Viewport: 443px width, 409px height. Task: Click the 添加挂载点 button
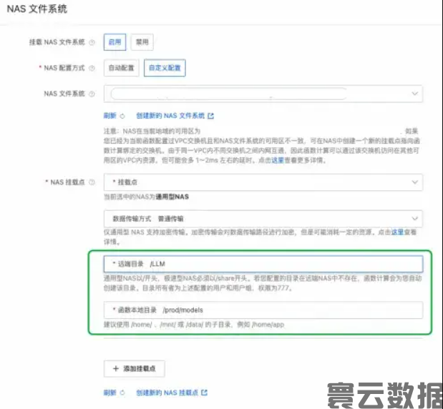click(135, 369)
